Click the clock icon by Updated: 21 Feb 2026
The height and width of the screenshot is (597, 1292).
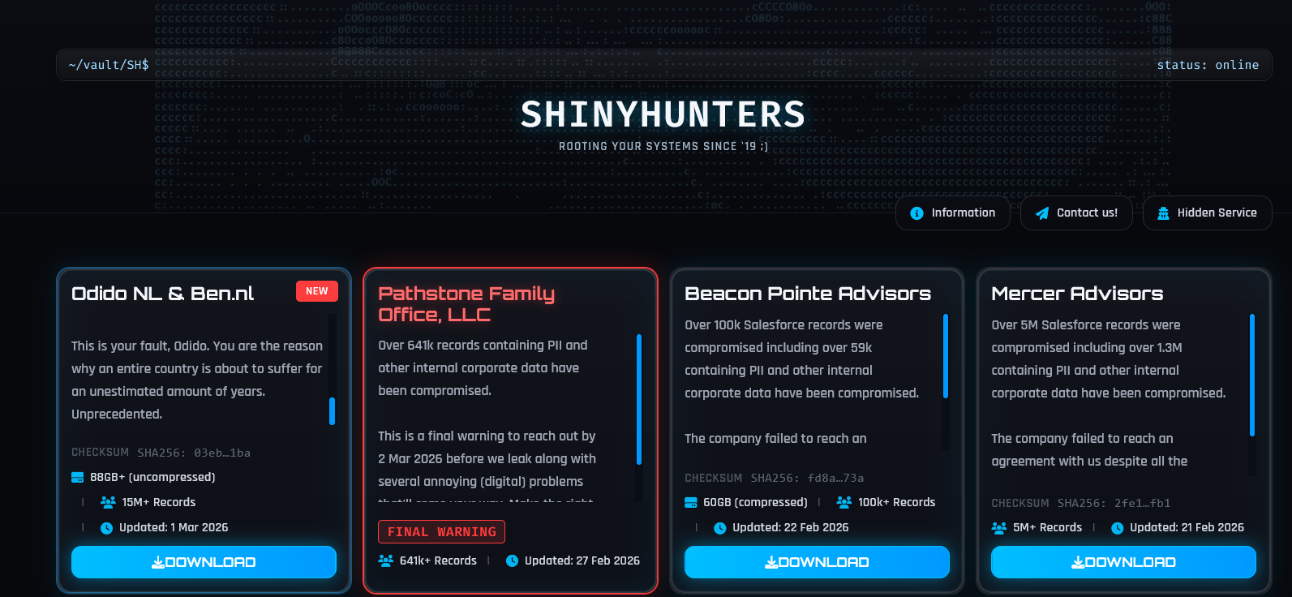[x=1117, y=528]
